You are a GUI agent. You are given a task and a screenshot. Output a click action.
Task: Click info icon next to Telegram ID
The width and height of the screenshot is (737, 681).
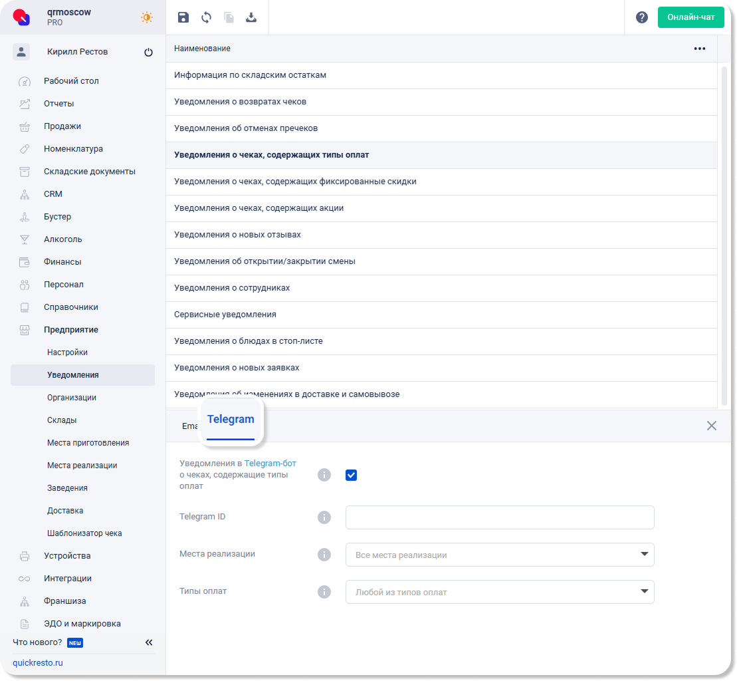tap(324, 517)
